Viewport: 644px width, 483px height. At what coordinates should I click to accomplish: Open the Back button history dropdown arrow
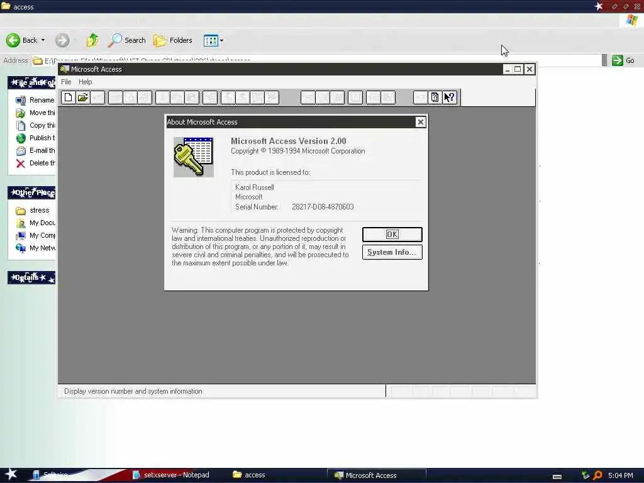coord(43,40)
